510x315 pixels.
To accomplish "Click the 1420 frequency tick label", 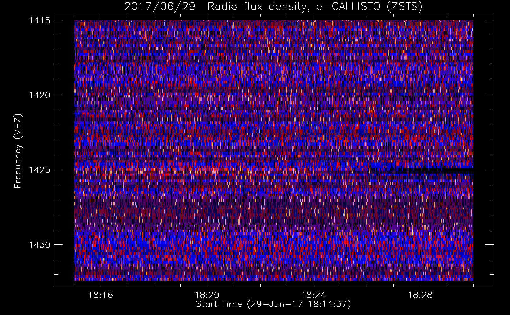I will (x=39, y=95).
